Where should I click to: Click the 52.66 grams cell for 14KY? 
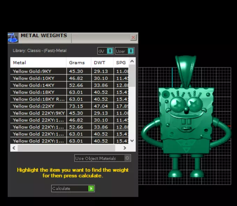tap(79, 85)
